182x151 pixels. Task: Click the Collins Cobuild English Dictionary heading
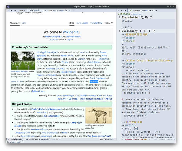pos(149,61)
